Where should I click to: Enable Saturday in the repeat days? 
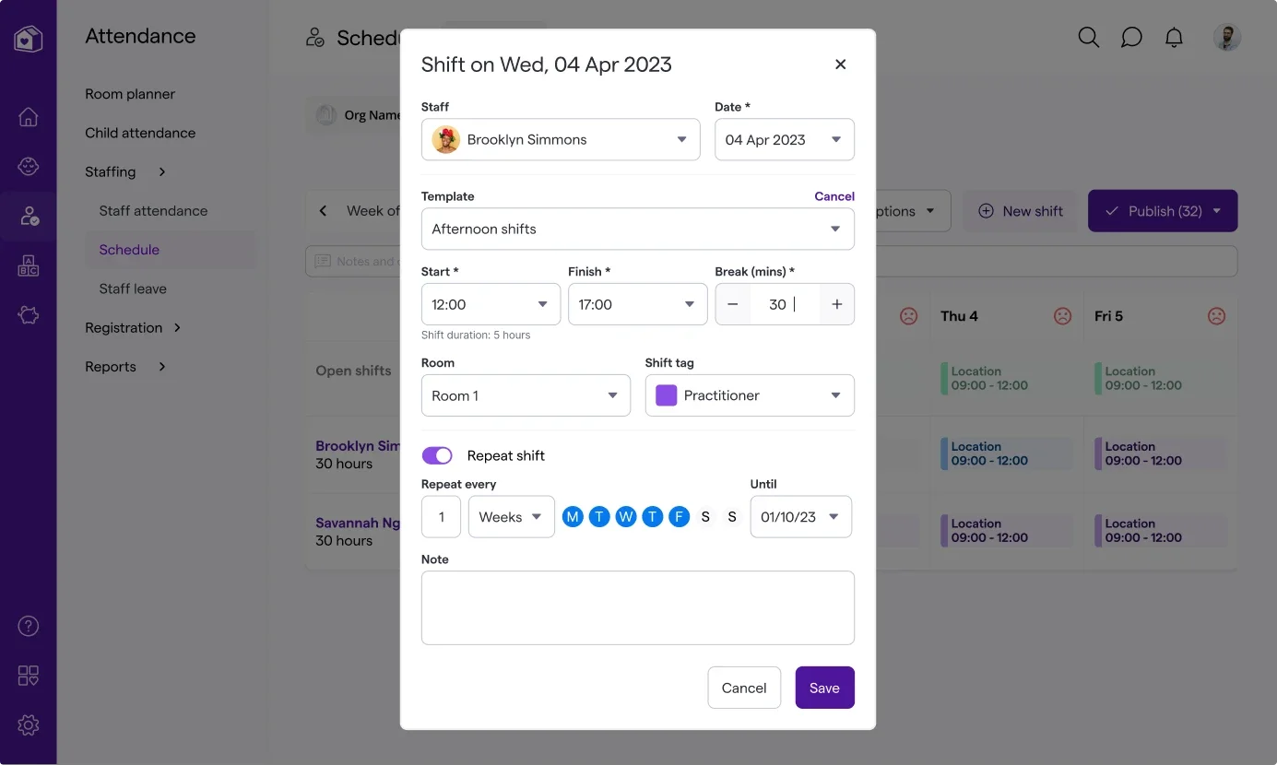pos(705,516)
